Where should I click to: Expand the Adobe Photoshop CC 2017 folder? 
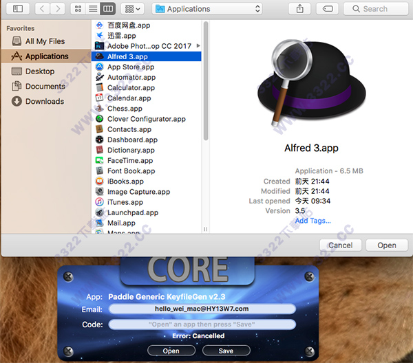click(x=198, y=46)
